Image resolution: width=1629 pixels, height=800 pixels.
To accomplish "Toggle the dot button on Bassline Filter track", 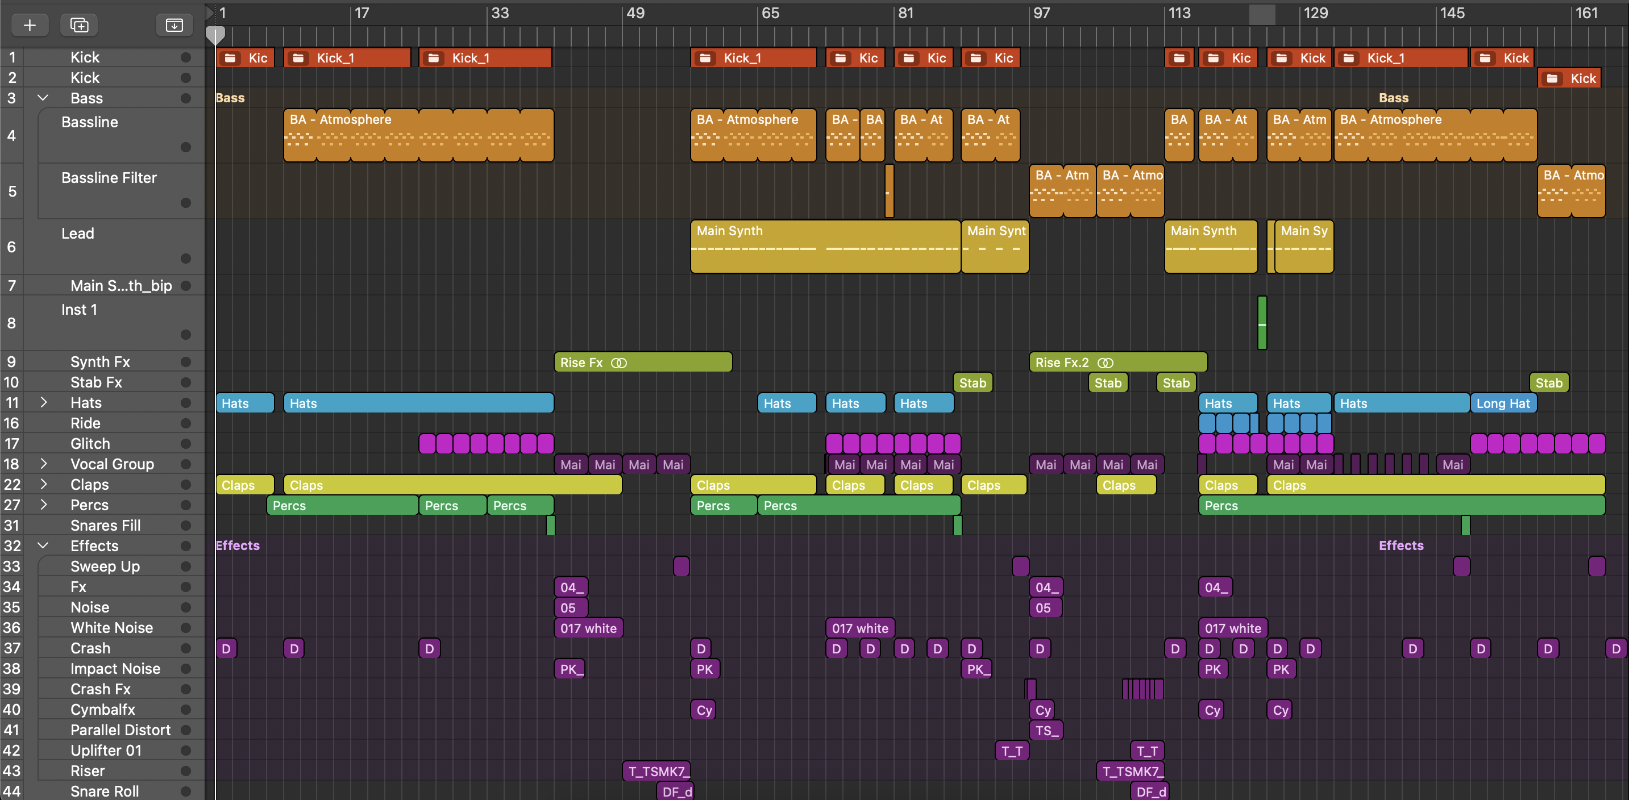I will pos(186,203).
